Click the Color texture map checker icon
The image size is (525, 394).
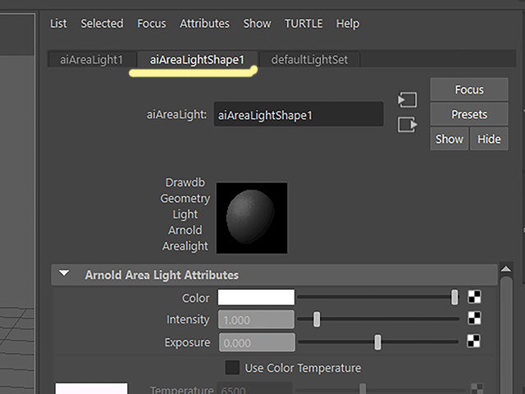tap(474, 297)
